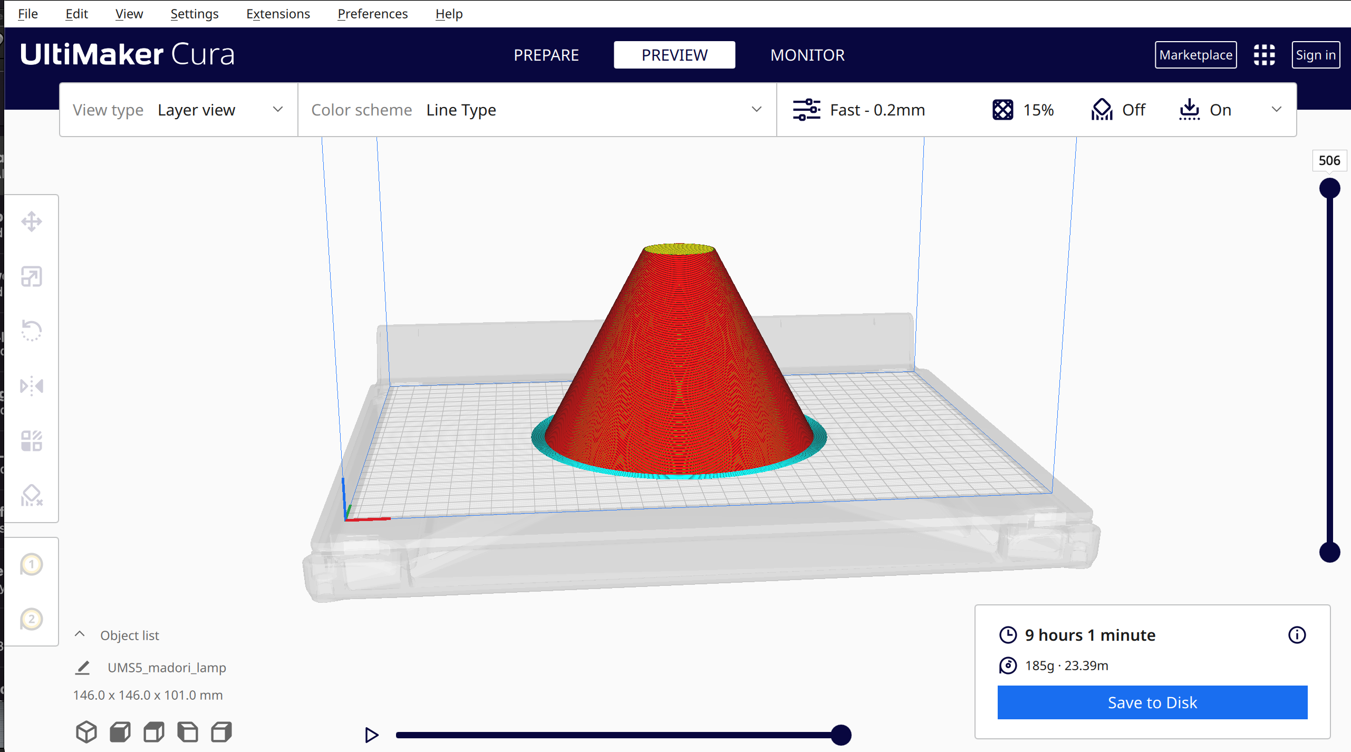The height and width of the screenshot is (752, 1351).
Task: Select the Mirror tool
Action: [x=32, y=386]
